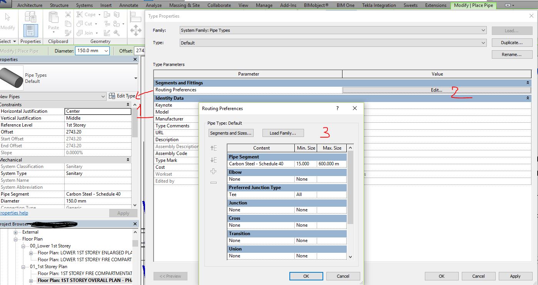Open the Diameter dropdown
Image resolution: width=538 pixels, height=285 pixels.
tap(106, 51)
